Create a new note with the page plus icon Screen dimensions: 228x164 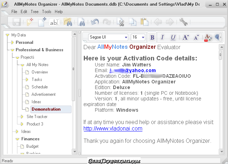pyautogui.click(x=42, y=22)
